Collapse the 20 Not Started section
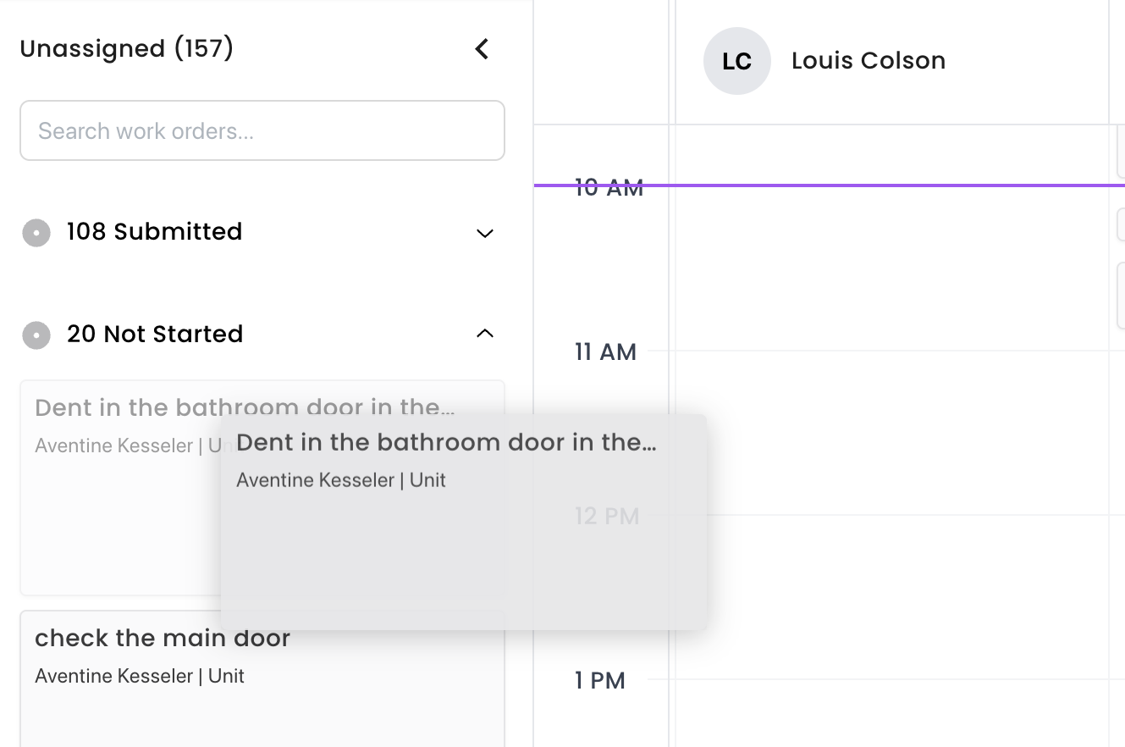The width and height of the screenshot is (1125, 747). pyautogui.click(x=485, y=334)
